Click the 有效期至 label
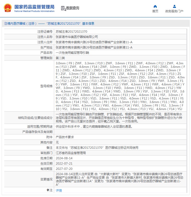191x197 pixels. click(46, 169)
